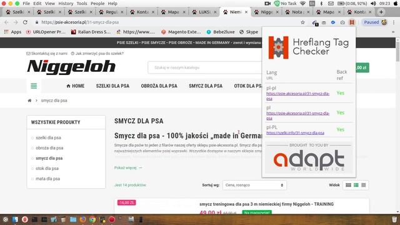Open the Tools menu

82,3
